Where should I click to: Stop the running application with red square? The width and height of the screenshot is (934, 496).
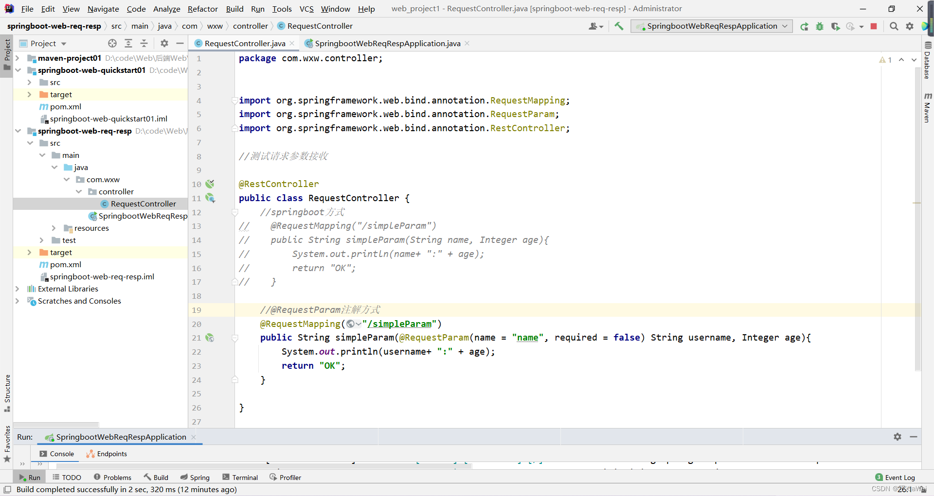tap(874, 26)
